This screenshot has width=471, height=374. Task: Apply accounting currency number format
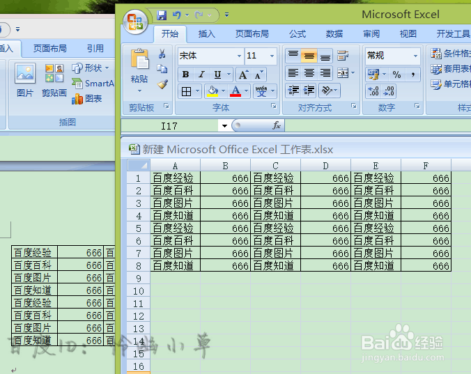coord(373,75)
